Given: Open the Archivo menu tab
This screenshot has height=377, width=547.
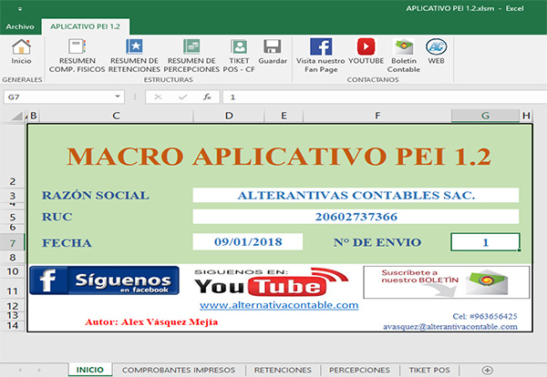Looking at the screenshot, I should click(20, 26).
